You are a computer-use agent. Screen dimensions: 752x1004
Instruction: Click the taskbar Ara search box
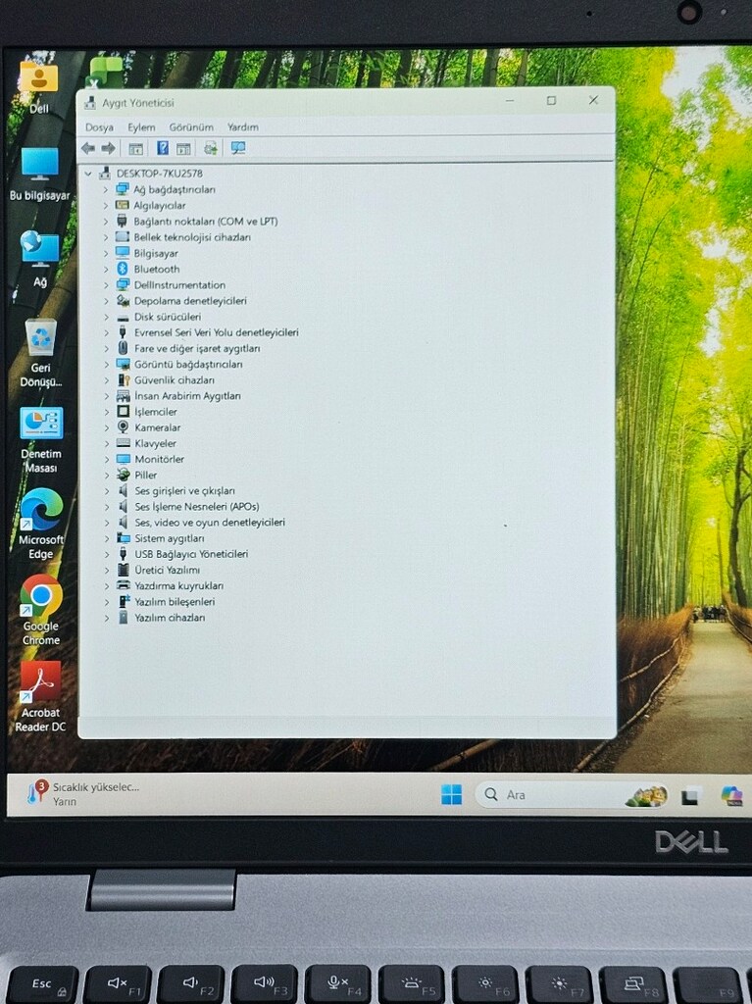pos(572,794)
